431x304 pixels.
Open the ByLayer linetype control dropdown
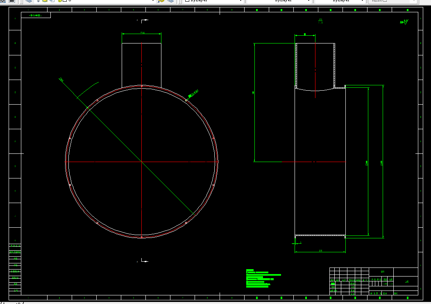pos(279,1)
